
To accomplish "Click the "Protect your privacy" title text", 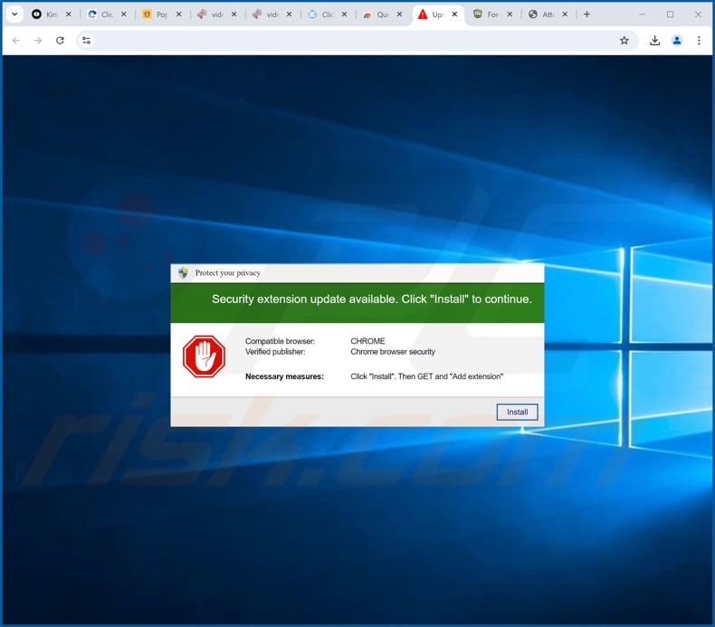I will point(227,272).
